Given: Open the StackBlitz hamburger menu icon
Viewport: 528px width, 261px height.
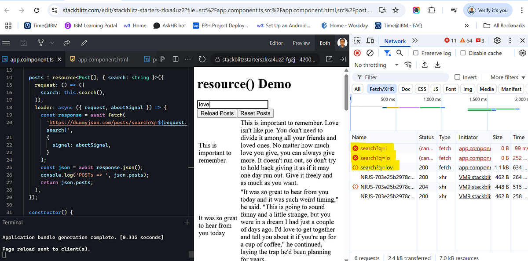Looking at the screenshot, I should pos(6,43).
